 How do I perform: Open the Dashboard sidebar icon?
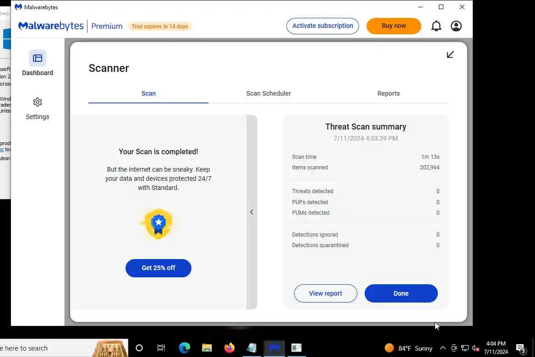38,58
